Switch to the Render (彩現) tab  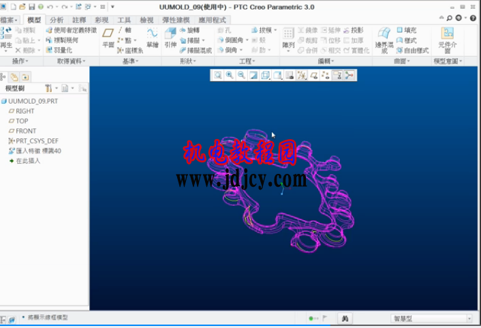click(x=102, y=20)
